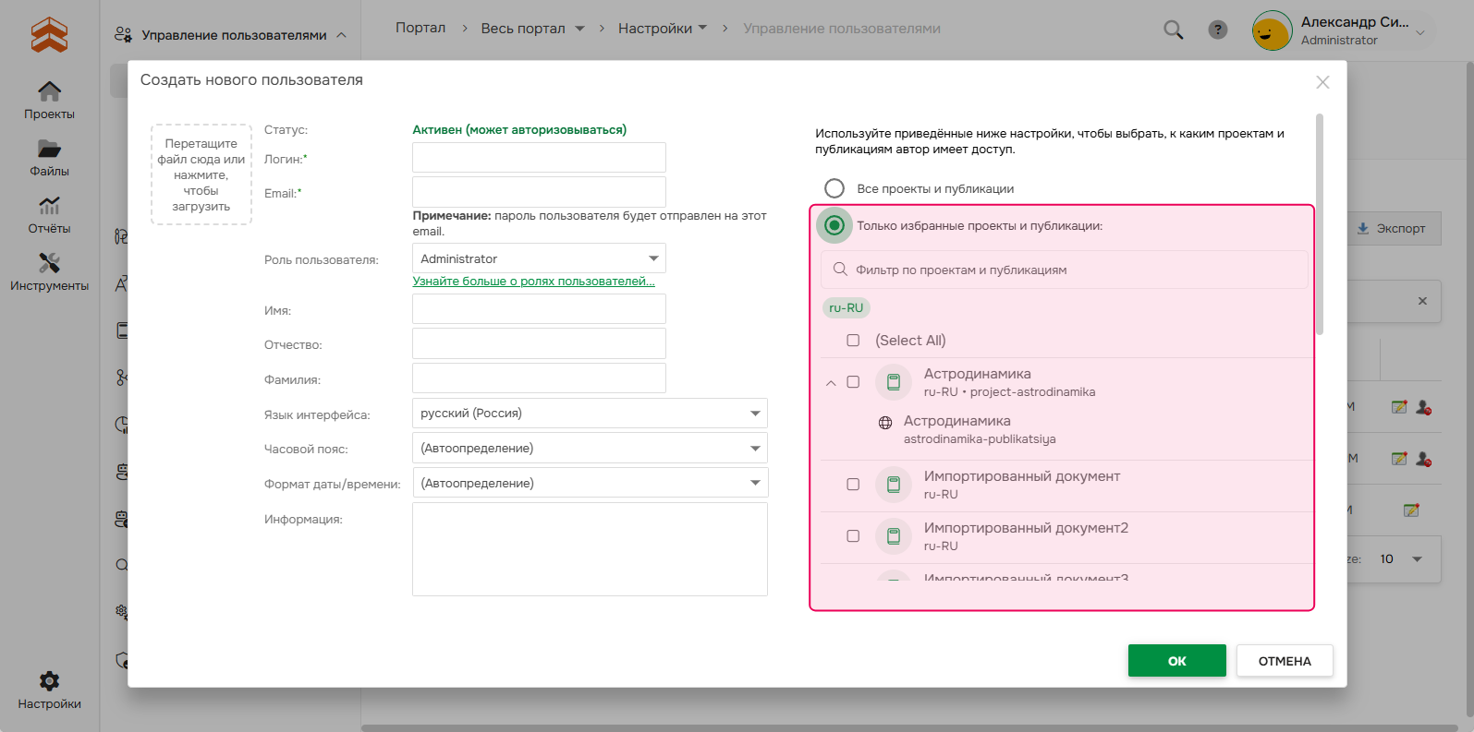1474x732 pixels.
Task: Tick the Астродинамика project checkbox
Action: (x=853, y=382)
